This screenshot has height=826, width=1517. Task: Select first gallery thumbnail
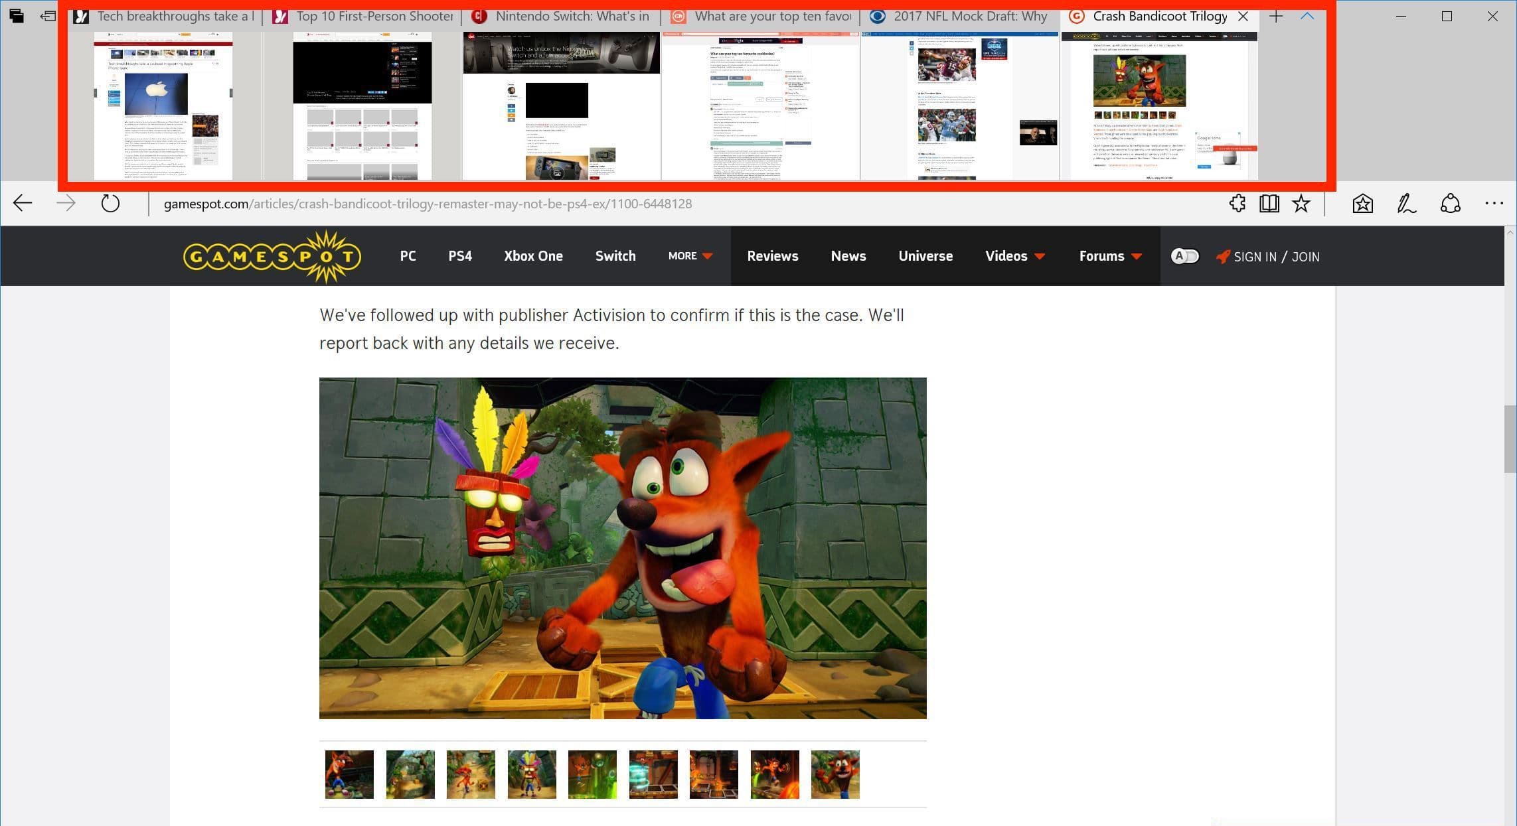click(349, 774)
